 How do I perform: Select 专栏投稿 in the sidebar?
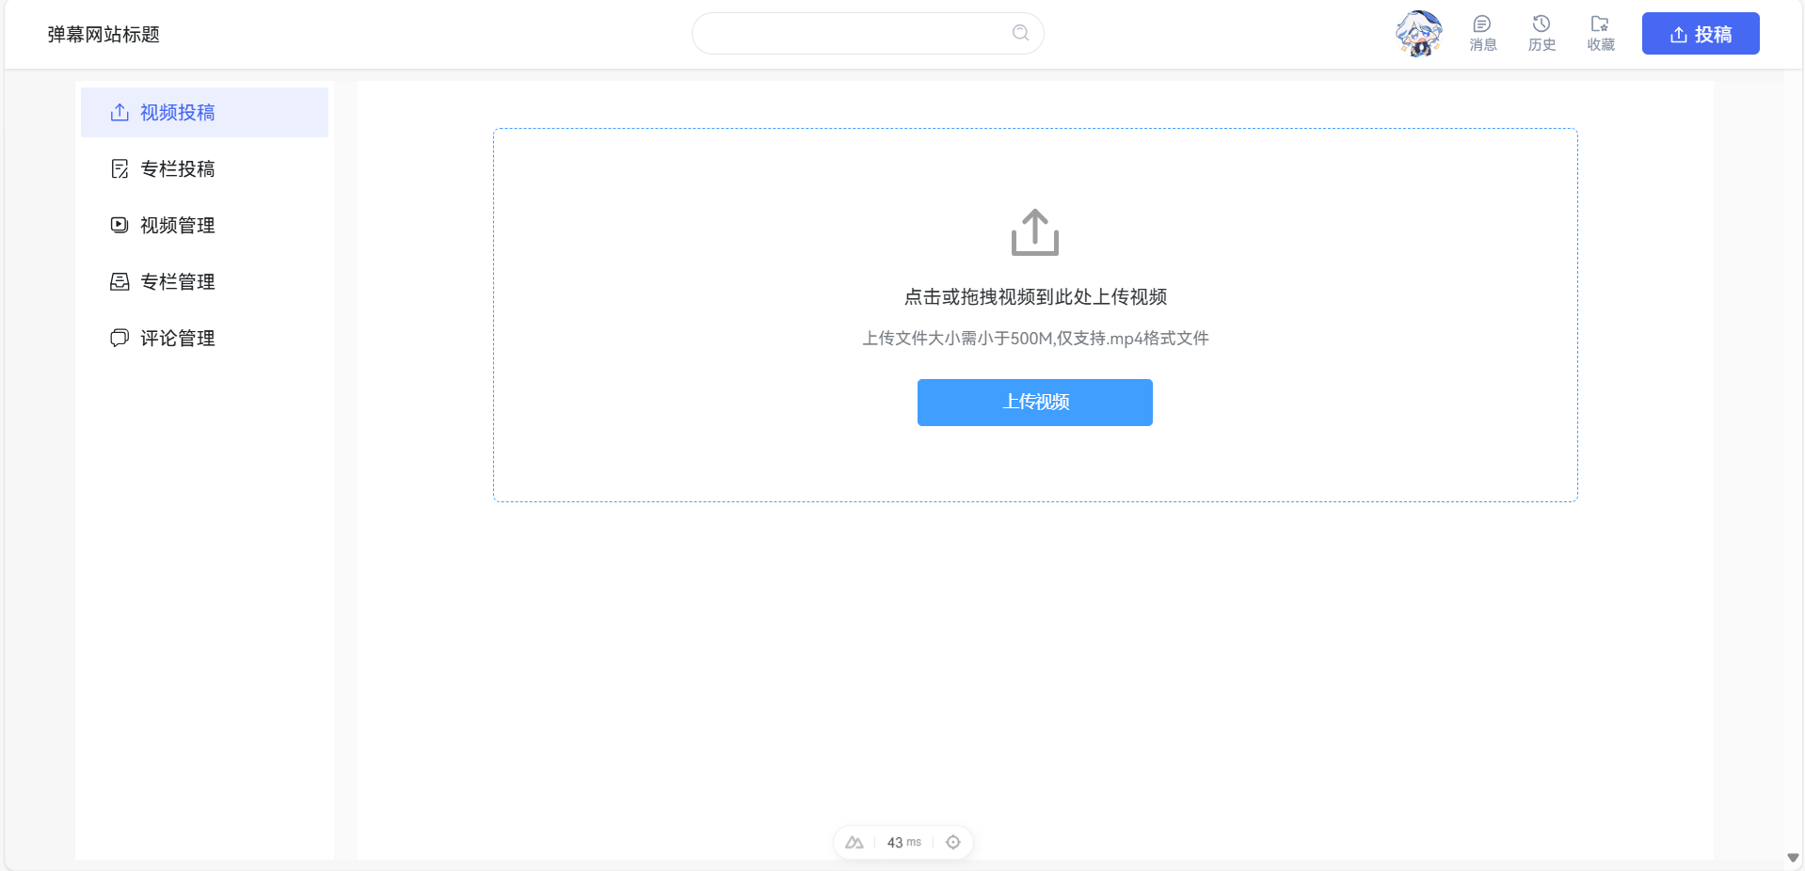coord(204,169)
